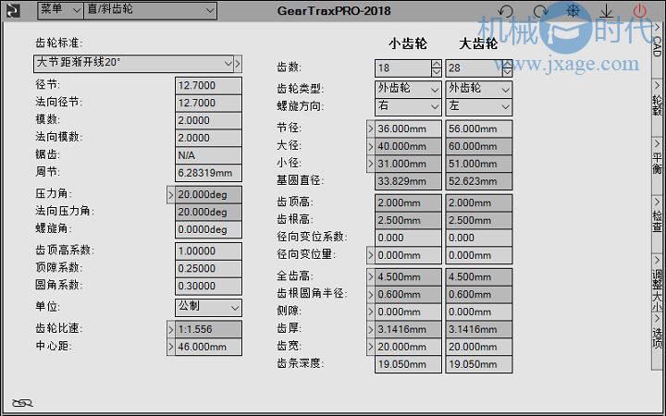Screen dimensions: 666x416
Task: Click the 顶隙系数 field showing 0.25000
Action: (208, 268)
